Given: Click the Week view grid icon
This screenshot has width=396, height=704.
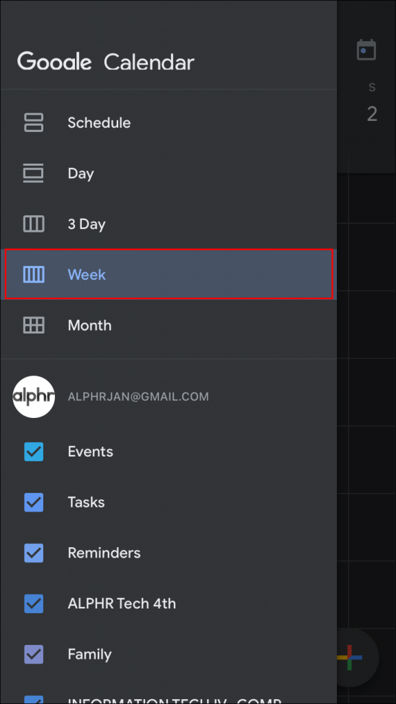Looking at the screenshot, I should pyautogui.click(x=34, y=274).
